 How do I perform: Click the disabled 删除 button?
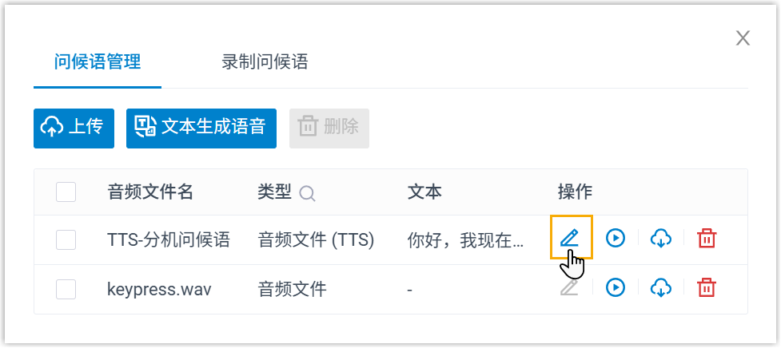[x=329, y=128]
